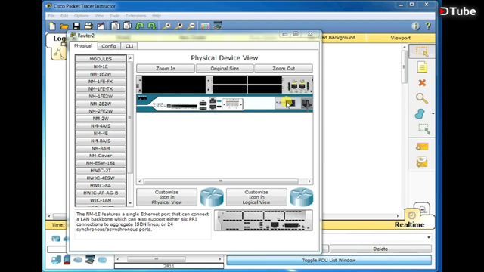Click the device view horizontal scrollbar

point(220,181)
